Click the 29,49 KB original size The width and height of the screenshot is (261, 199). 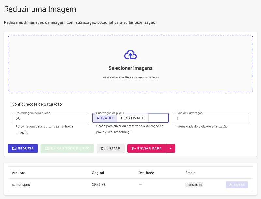tap(99, 185)
